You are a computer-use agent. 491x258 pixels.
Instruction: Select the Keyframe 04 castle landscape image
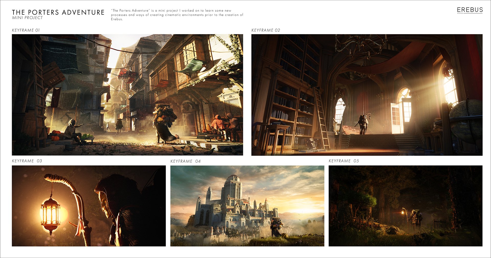tap(247, 206)
